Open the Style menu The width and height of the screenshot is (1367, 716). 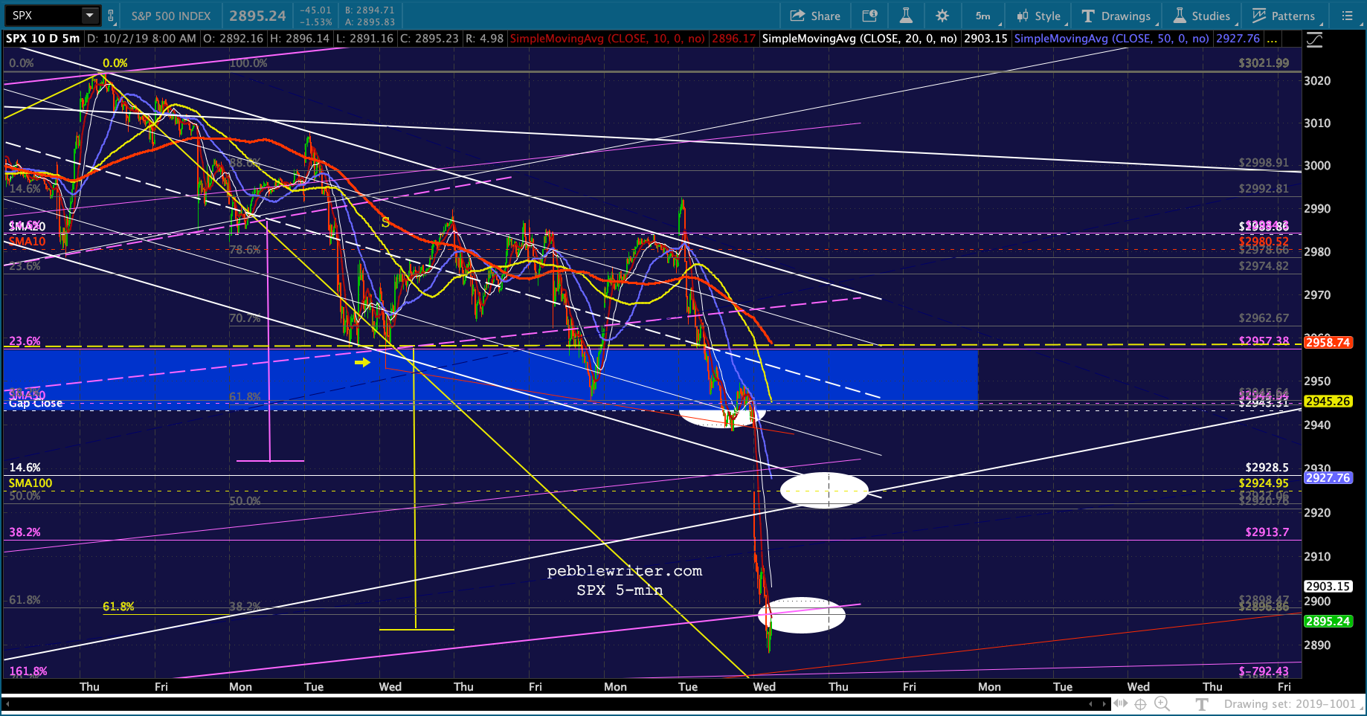1039,16
